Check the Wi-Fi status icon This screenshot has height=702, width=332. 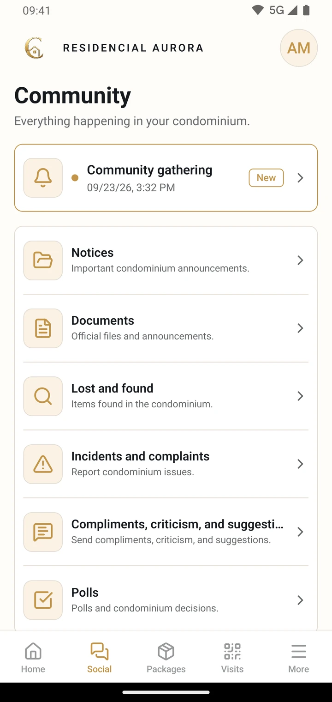pos(258,10)
